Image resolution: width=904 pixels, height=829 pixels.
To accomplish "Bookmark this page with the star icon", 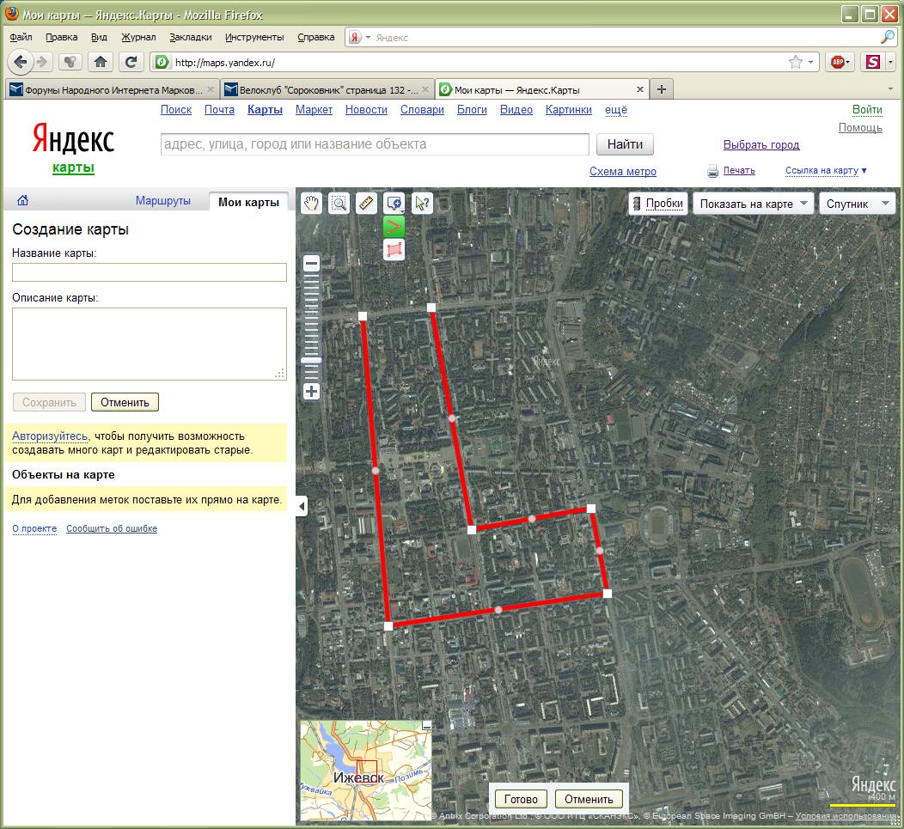I will (x=796, y=62).
